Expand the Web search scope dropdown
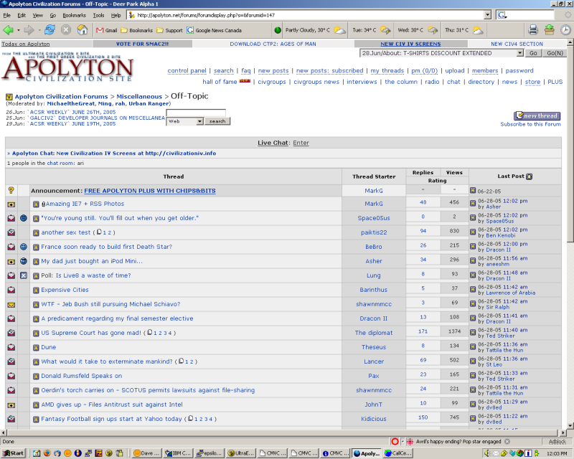Viewport: 574px width, 459px height. pos(199,122)
